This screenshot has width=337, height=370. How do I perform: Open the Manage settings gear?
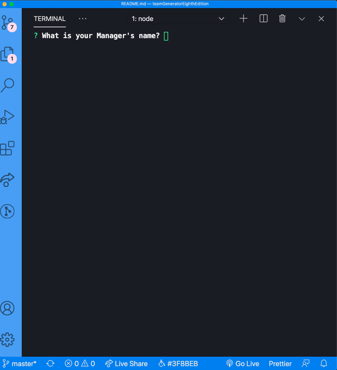click(x=8, y=339)
